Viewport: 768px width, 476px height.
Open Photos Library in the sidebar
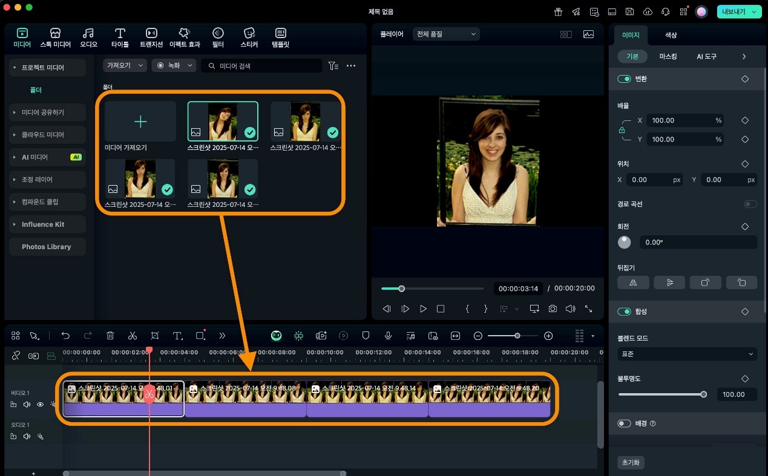pyautogui.click(x=47, y=247)
